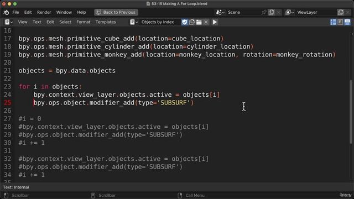Toggle the fake user shield icon
Screen dimensions: 354x199
click(x=184, y=22)
